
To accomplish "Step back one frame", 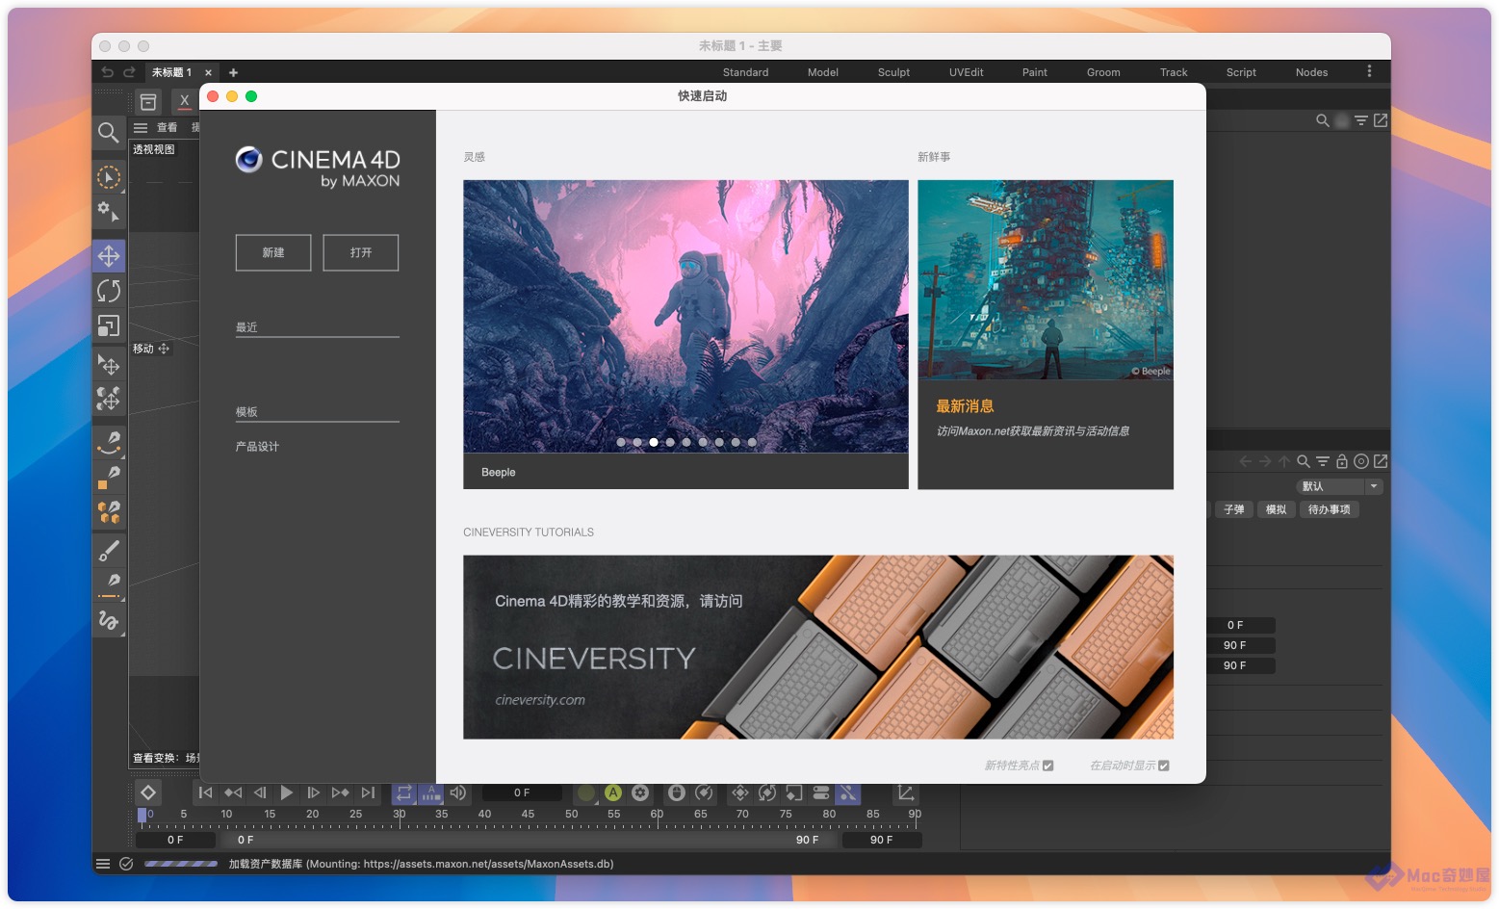I will [260, 792].
